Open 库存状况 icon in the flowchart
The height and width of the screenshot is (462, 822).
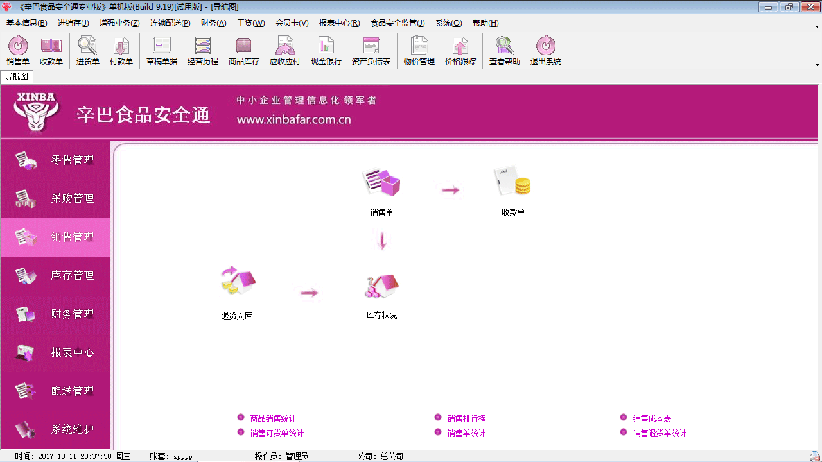pyautogui.click(x=381, y=287)
